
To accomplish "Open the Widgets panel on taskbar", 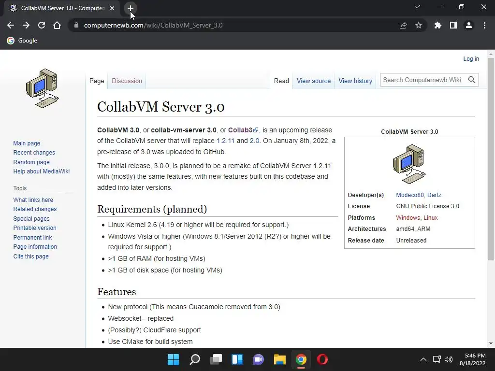I will tap(237, 359).
